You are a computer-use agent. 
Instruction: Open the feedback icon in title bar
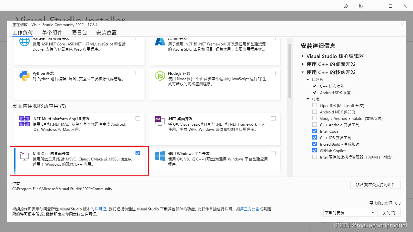point(360,6)
